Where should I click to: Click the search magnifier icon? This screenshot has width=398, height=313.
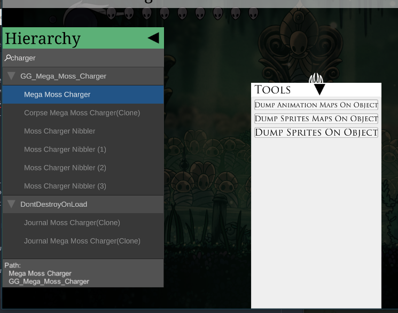tap(7, 58)
